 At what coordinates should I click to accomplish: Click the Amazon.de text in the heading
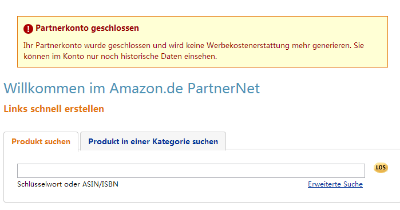[146, 88]
